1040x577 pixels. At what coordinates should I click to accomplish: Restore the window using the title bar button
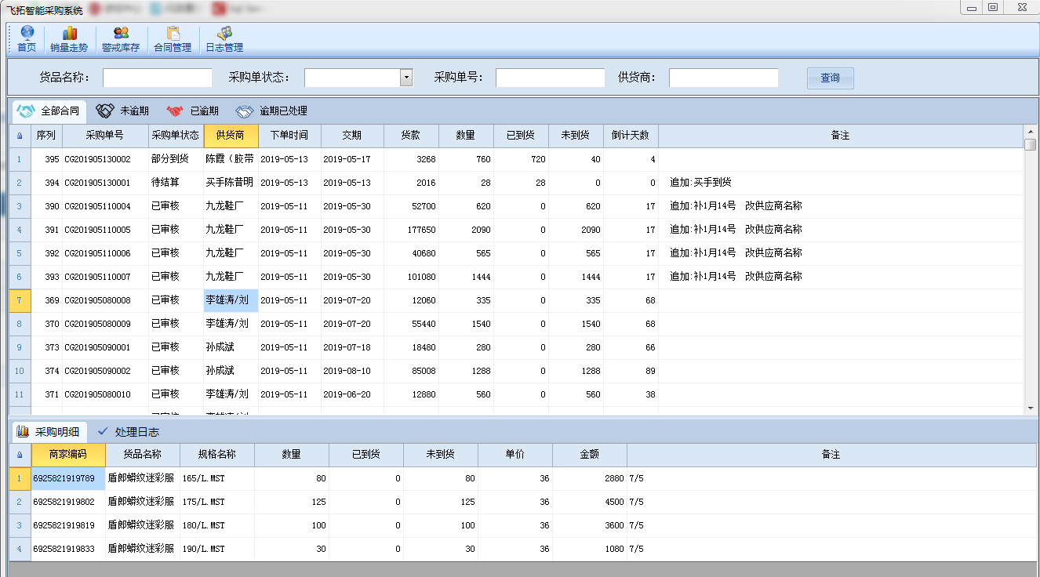click(993, 7)
